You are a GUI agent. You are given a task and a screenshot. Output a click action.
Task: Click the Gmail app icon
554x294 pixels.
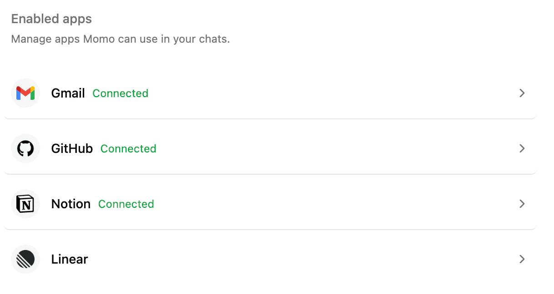[x=25, y=93]
